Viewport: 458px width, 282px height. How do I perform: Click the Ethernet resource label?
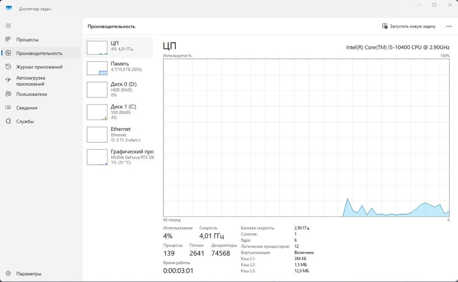tap(120, 129)
